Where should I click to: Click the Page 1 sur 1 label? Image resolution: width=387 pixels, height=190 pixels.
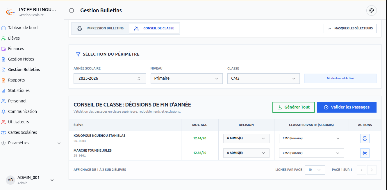click(x=342, y=170)
